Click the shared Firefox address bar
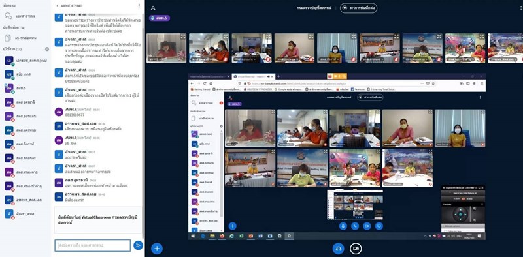 pyautogui.click(x=337, y=83)
